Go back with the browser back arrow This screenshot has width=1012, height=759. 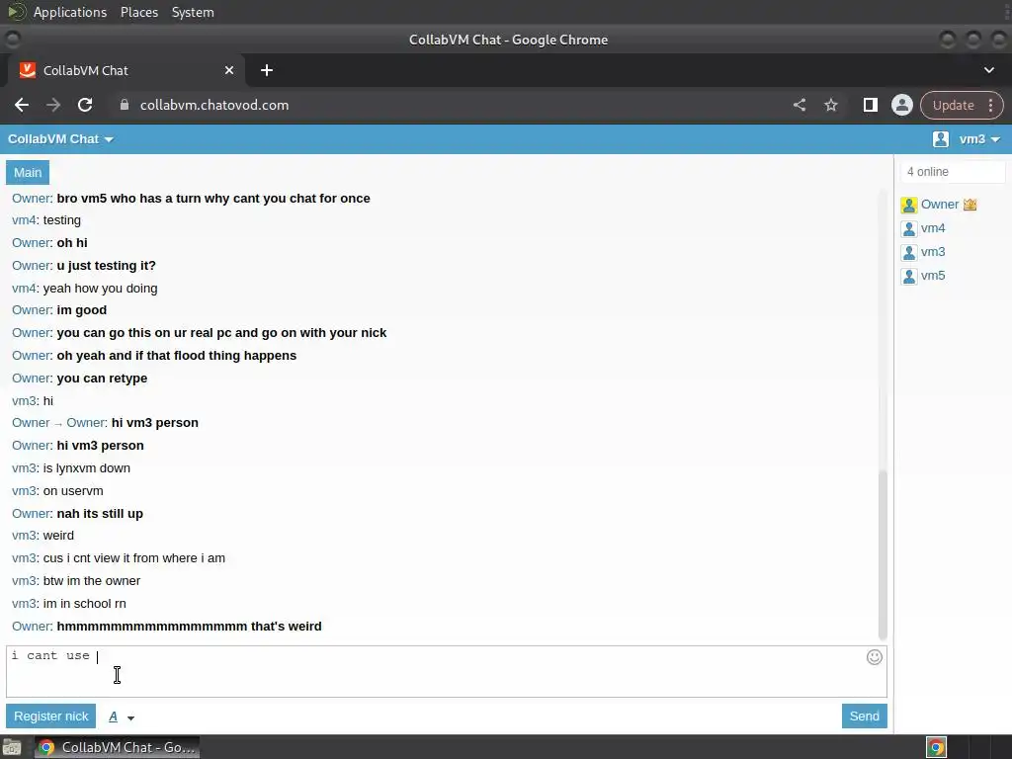coord(22,105)
